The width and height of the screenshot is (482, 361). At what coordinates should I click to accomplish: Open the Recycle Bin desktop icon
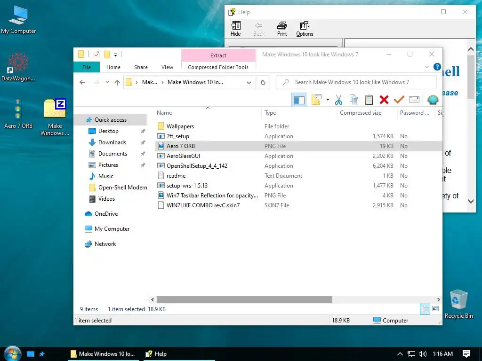point(458,304)
